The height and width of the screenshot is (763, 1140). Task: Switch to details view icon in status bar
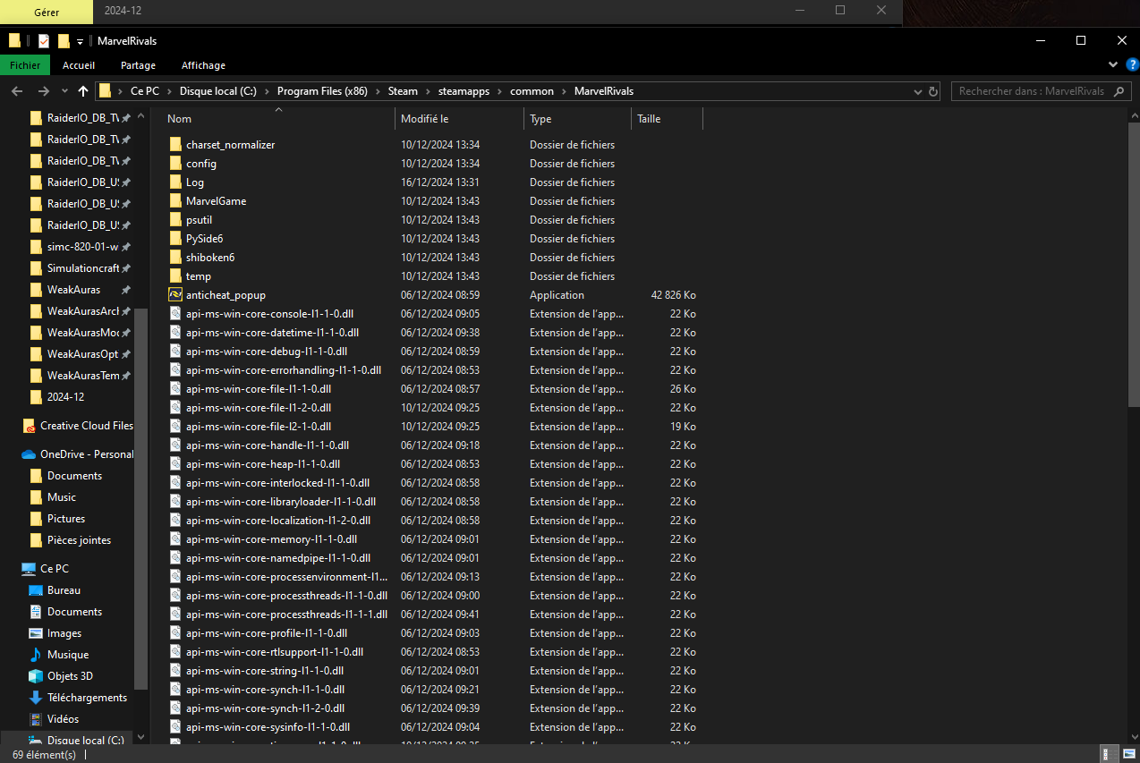coord(1108,754)
